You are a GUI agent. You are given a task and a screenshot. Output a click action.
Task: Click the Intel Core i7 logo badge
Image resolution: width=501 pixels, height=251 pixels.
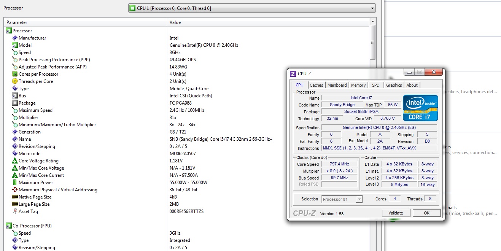point(420,107)
